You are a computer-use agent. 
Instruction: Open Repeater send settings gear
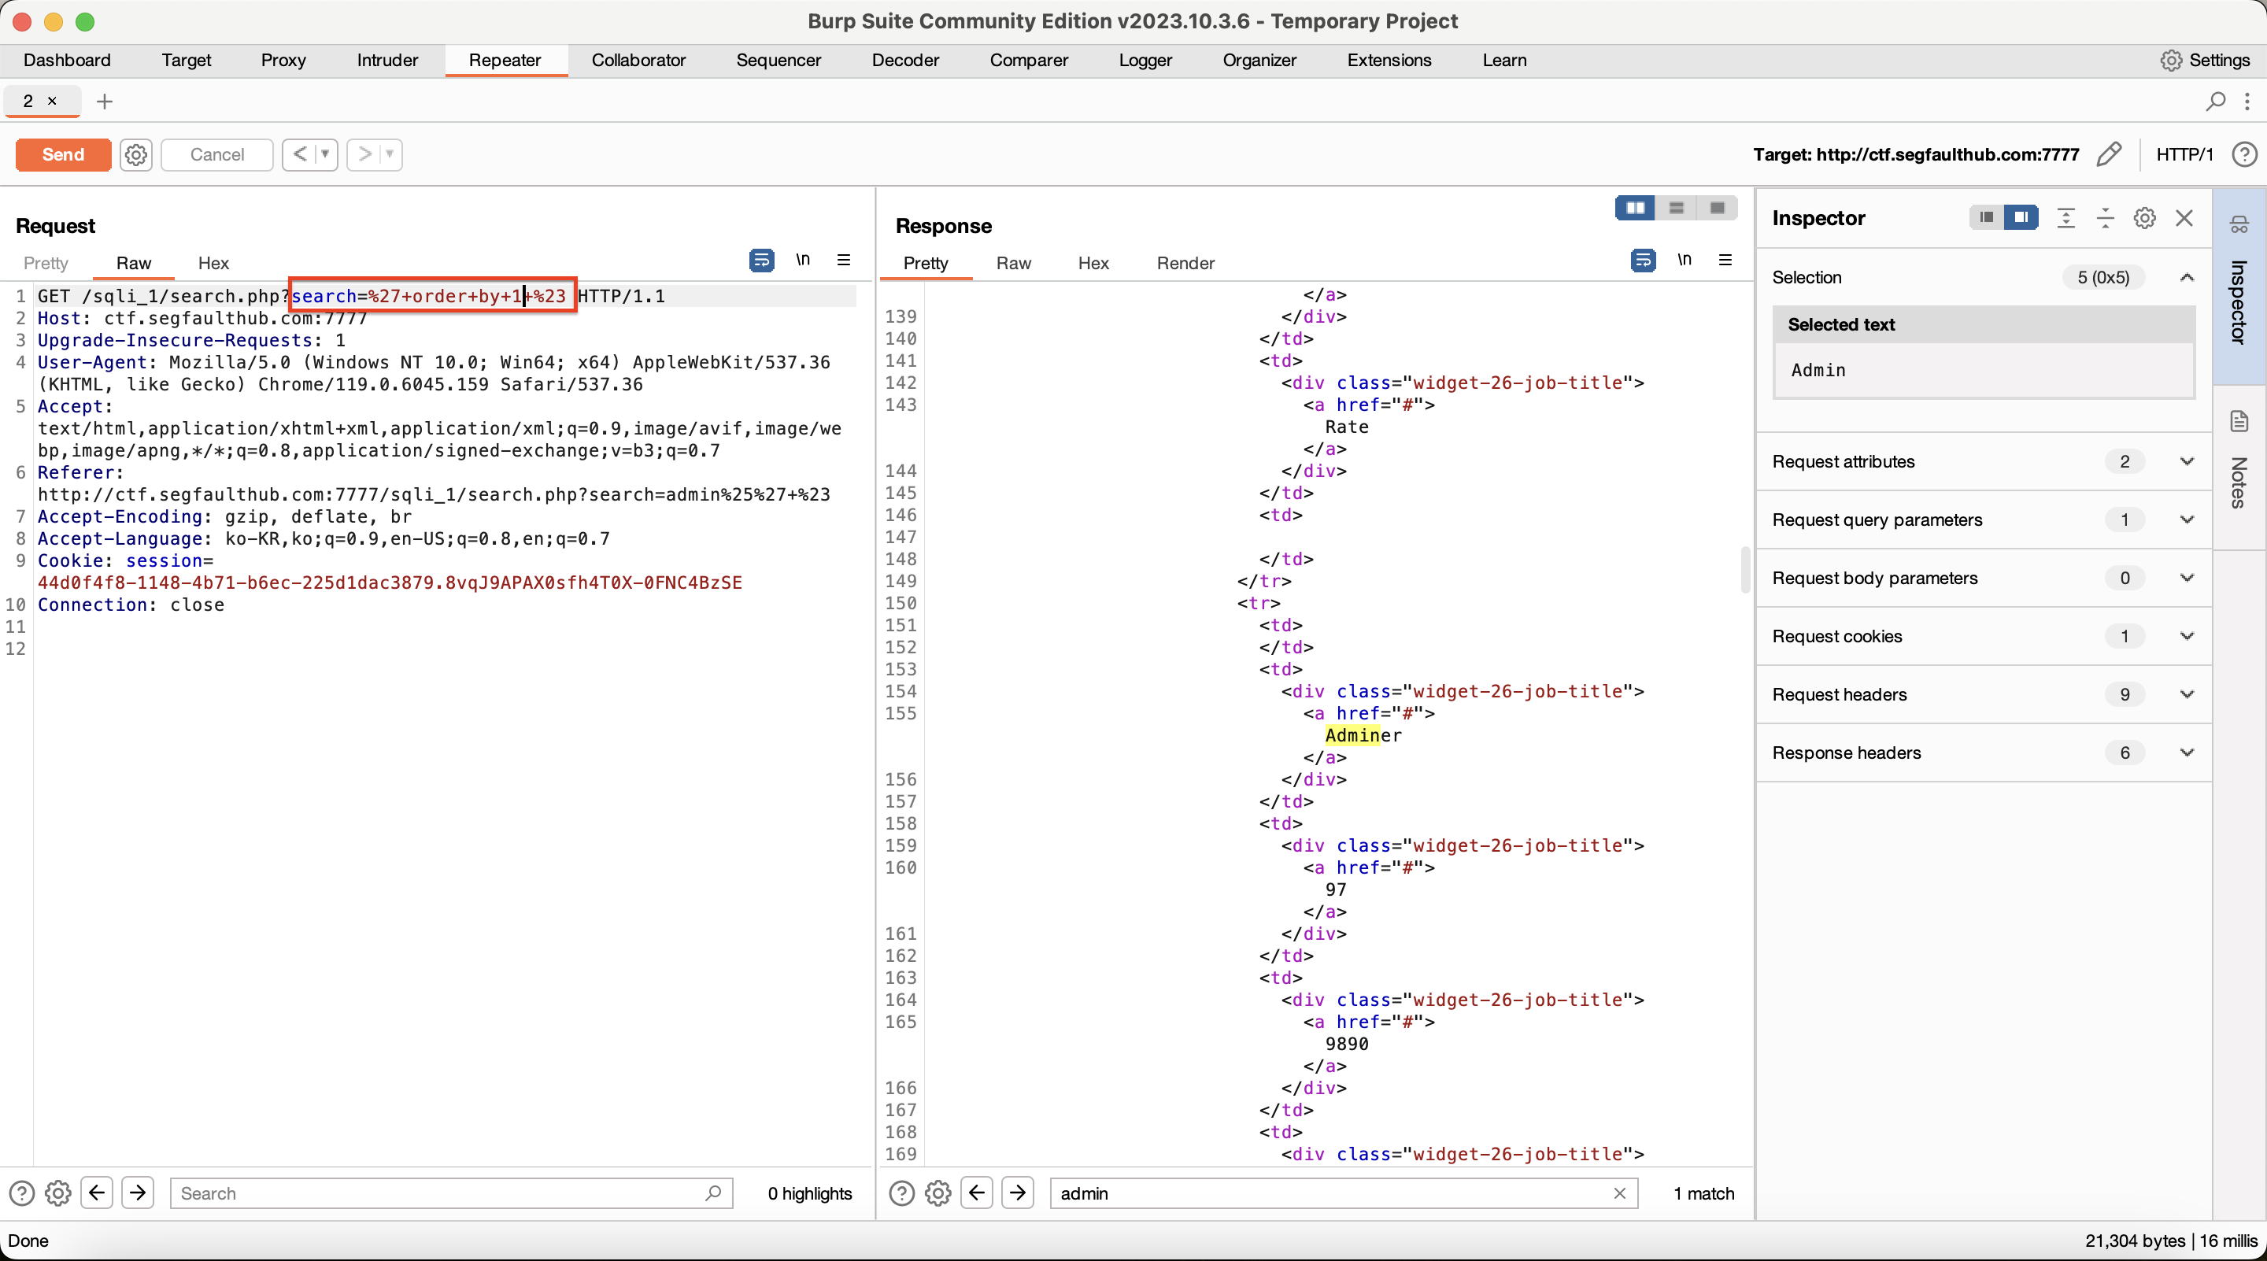135,155
